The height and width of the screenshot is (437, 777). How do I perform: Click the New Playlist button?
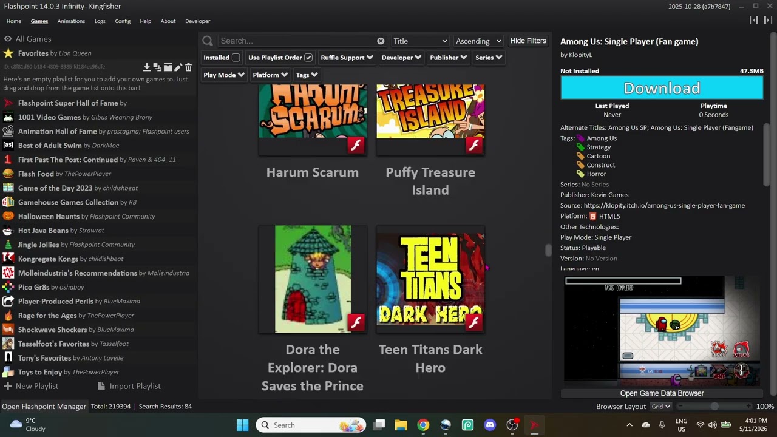(31, 386)
